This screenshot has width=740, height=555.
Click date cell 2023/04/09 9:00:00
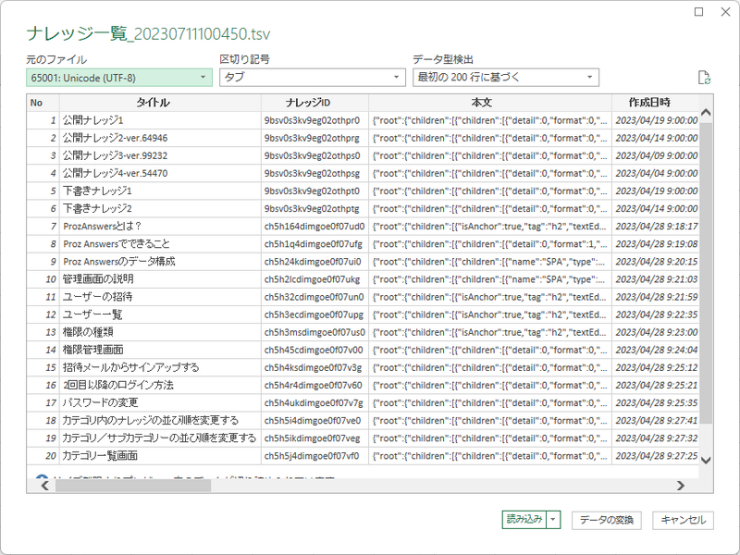656,155
